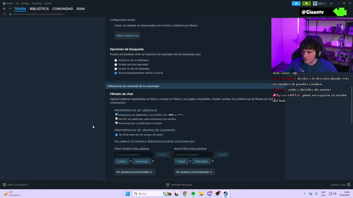Image resolution: width=353 pixels, height=198 pixels.
Task: Open the Ayuda menu
Action: [48, 3]
